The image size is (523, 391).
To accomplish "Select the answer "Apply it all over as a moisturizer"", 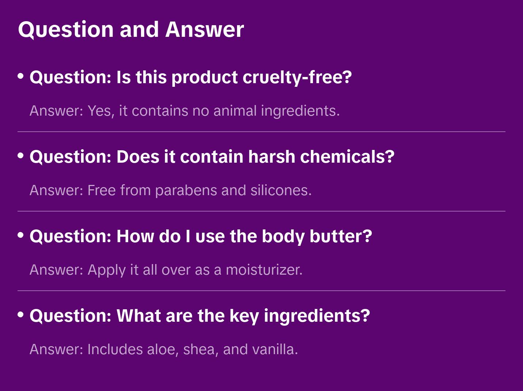I will point(166,270).
